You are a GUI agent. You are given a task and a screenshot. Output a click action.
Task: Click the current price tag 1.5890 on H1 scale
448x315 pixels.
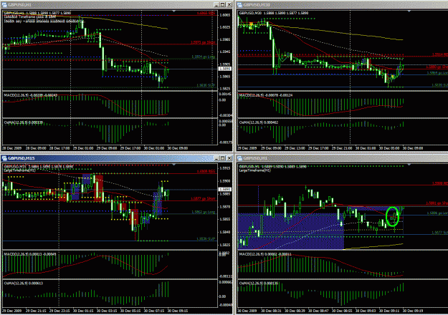click(224, 69)
